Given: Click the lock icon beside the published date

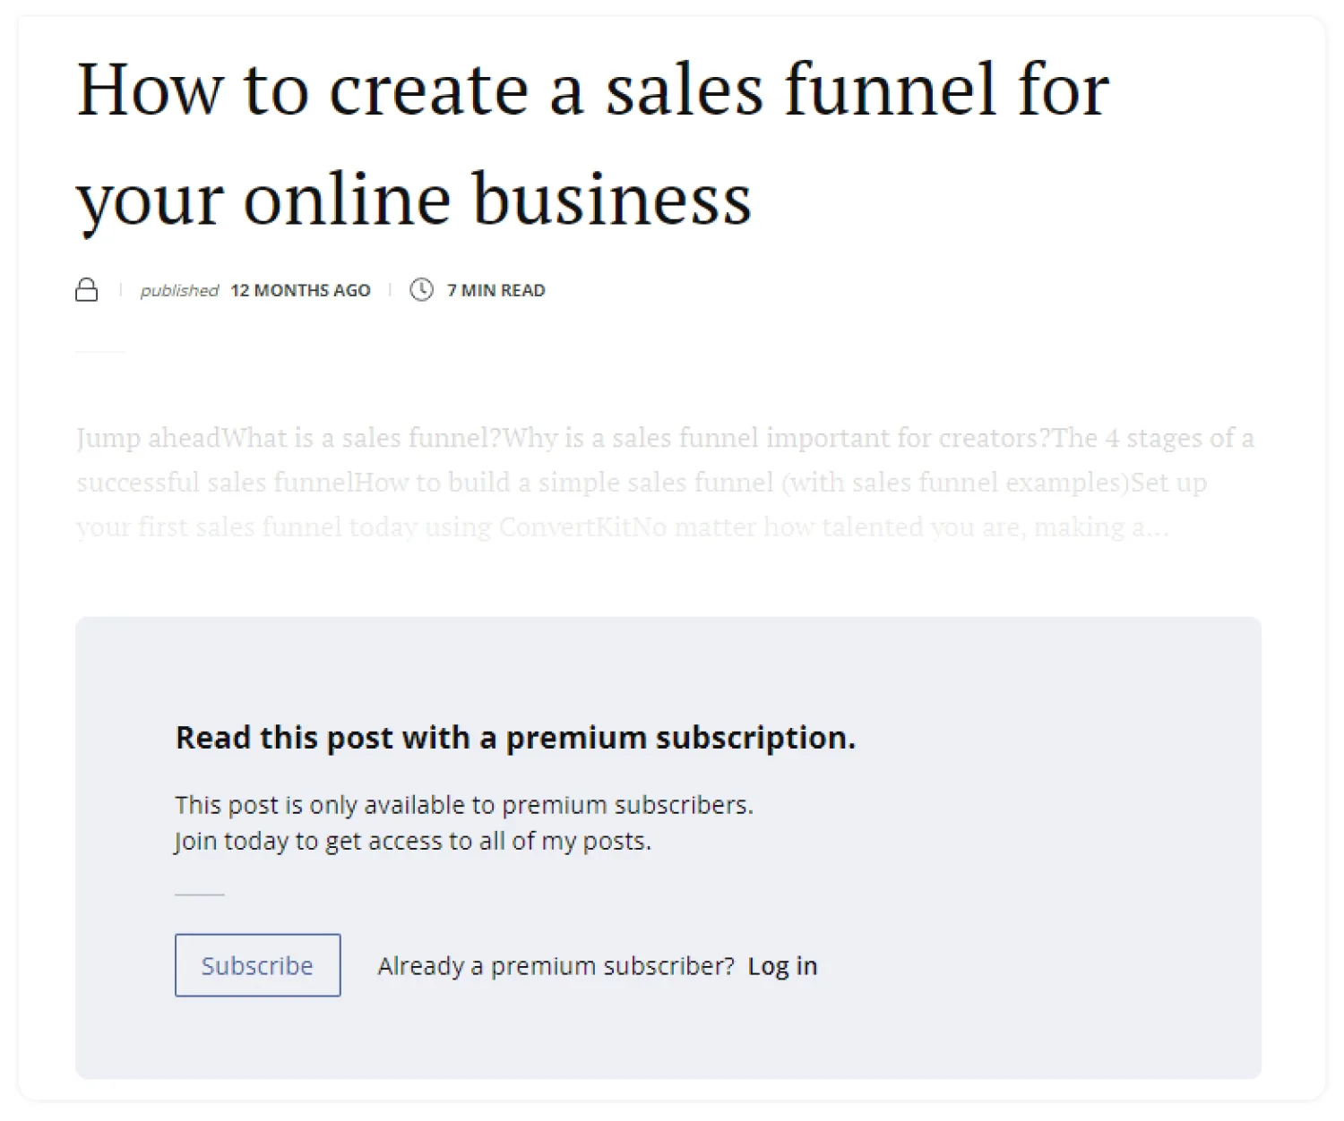Looking at the screenshot, I should (x=87, y=290).
